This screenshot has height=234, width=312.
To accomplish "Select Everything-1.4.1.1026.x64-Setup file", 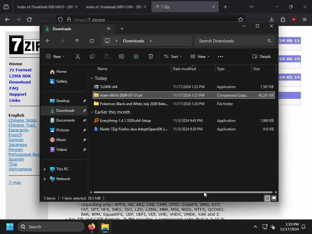I will tap(184, 121).
